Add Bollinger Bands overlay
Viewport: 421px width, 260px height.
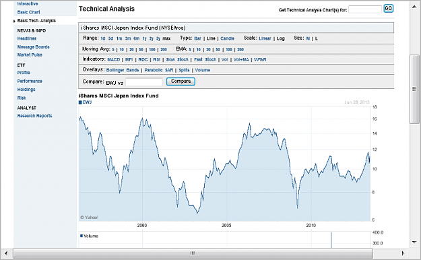pyautogui.click(x=123, y=70)
